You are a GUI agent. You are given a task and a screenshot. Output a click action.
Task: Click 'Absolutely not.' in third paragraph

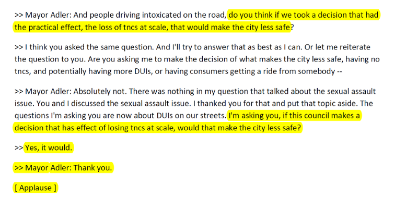point(101,91)
